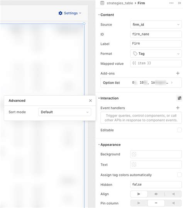Add an event handler with plus icon

pos(178,108)
